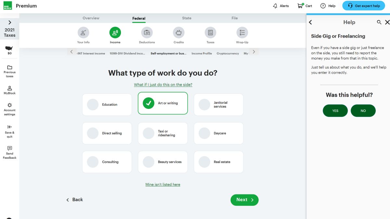The width and height of the screenshot is (390, 219).
Task: Click the Deductions step icon
Action: 147,33
